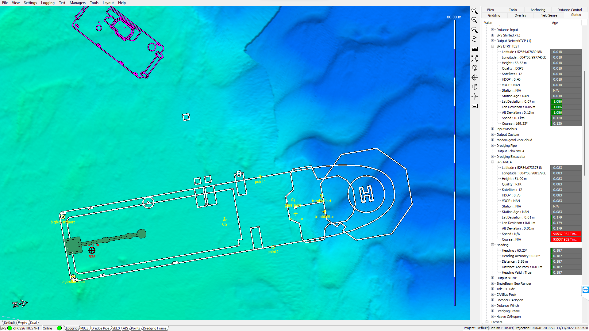The width and height of the screenshot is (589, 331).
Task: Select the Dual layout tab
Action: click(x=33, y=323)
